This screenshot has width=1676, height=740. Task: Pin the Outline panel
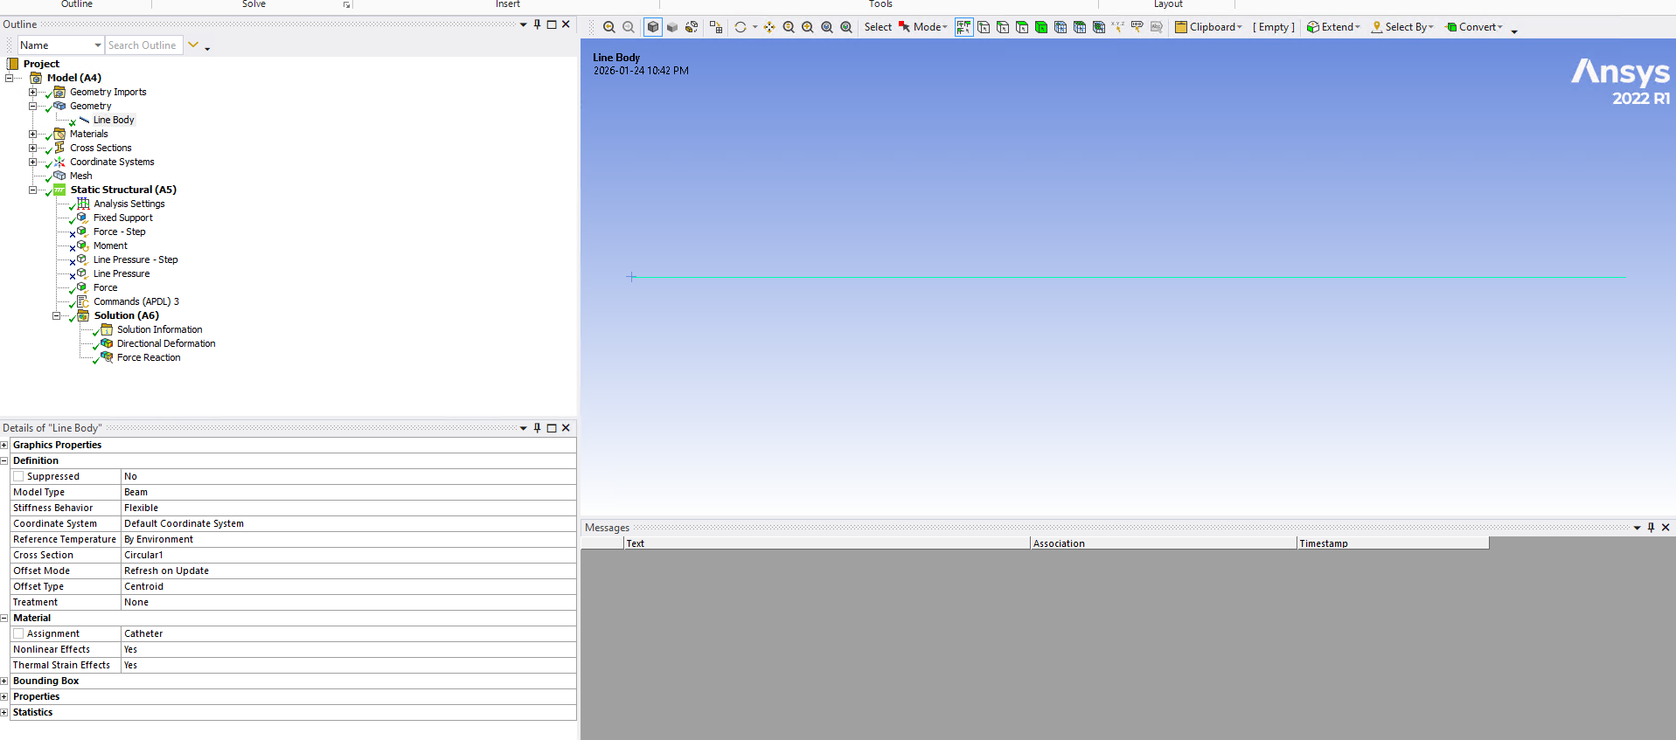pyautogui.click(x=538, y=24)
